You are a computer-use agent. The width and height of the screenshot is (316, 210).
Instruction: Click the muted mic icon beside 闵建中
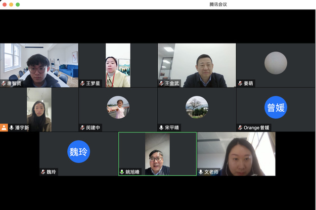(83, 127)
